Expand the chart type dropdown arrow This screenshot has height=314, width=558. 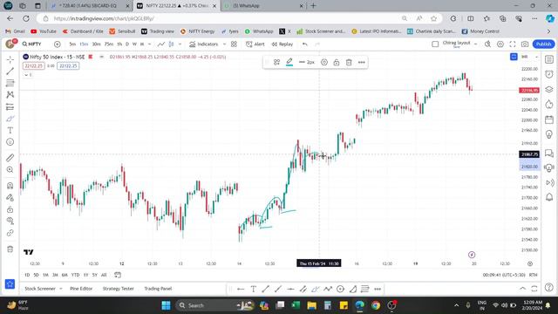(180, 44)
